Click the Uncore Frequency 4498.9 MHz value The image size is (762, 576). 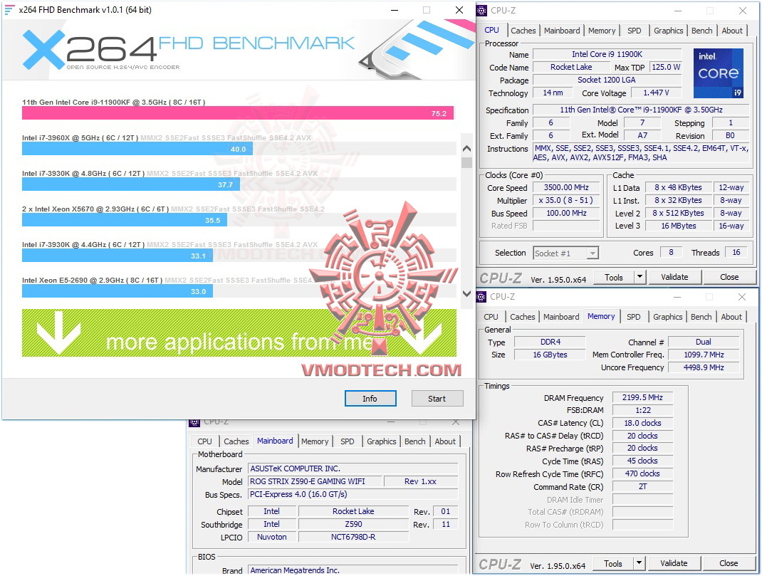[x=704, y=367]
